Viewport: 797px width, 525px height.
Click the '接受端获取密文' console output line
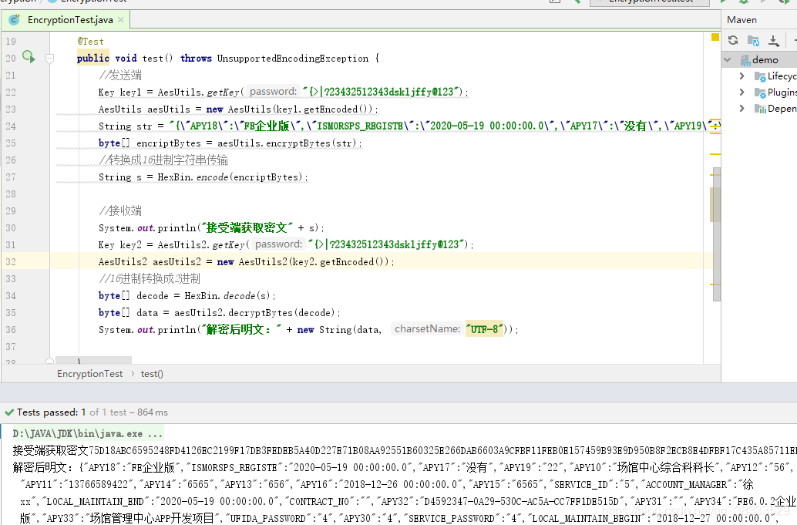pyautogui.click(x=405, y=450)
